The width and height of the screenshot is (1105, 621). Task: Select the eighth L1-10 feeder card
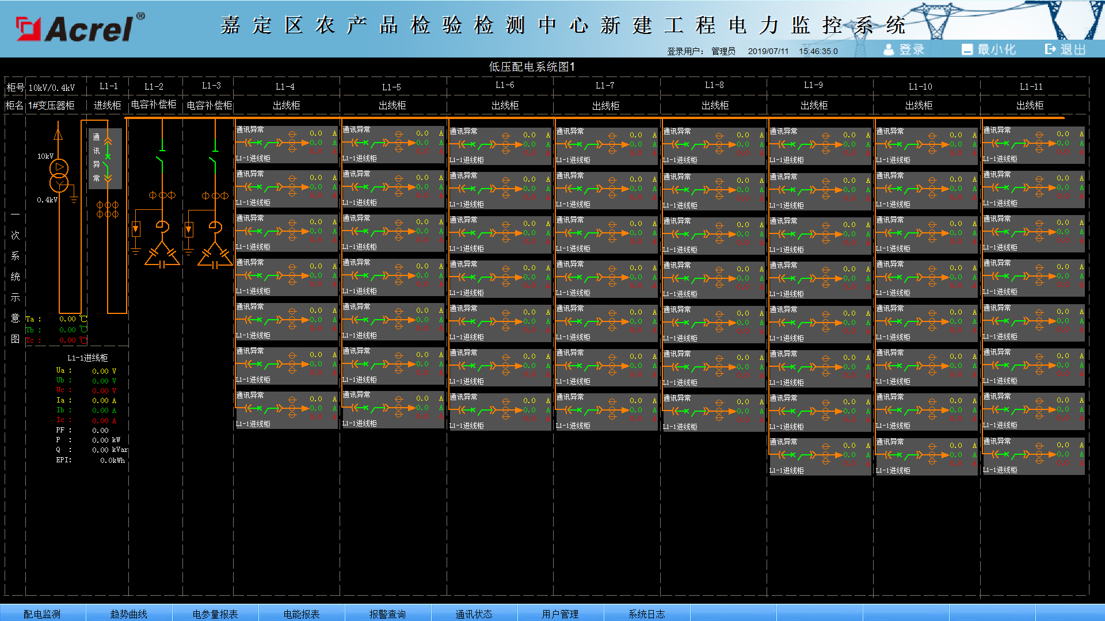(x=927, y=457)
